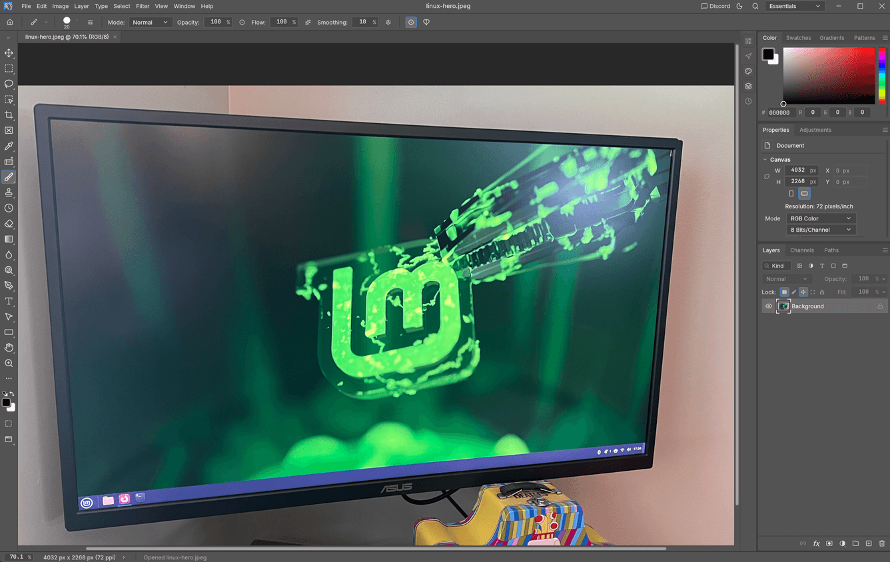Select the Eyedropper tool
Screen dimensions: 890x562
pyautogui.click(x=9, y=146)
